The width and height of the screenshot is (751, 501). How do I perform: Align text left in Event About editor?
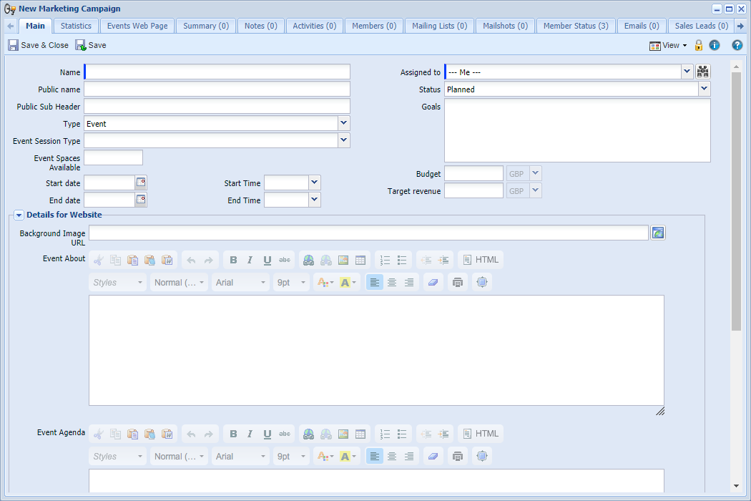click(x=375, y=283)
